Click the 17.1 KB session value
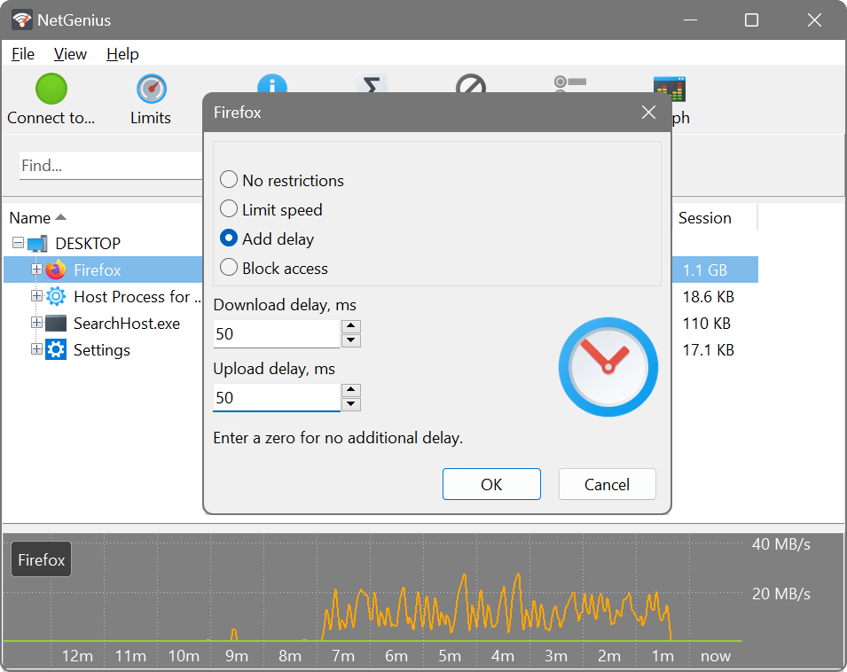Image resolution: width=847 pixels, height=672 pixels. [x=708, y=350]
